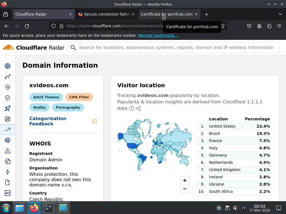Open the shield checkmark security icon
The height and width of the screenshot is (214, 286).
click(8, 98)
